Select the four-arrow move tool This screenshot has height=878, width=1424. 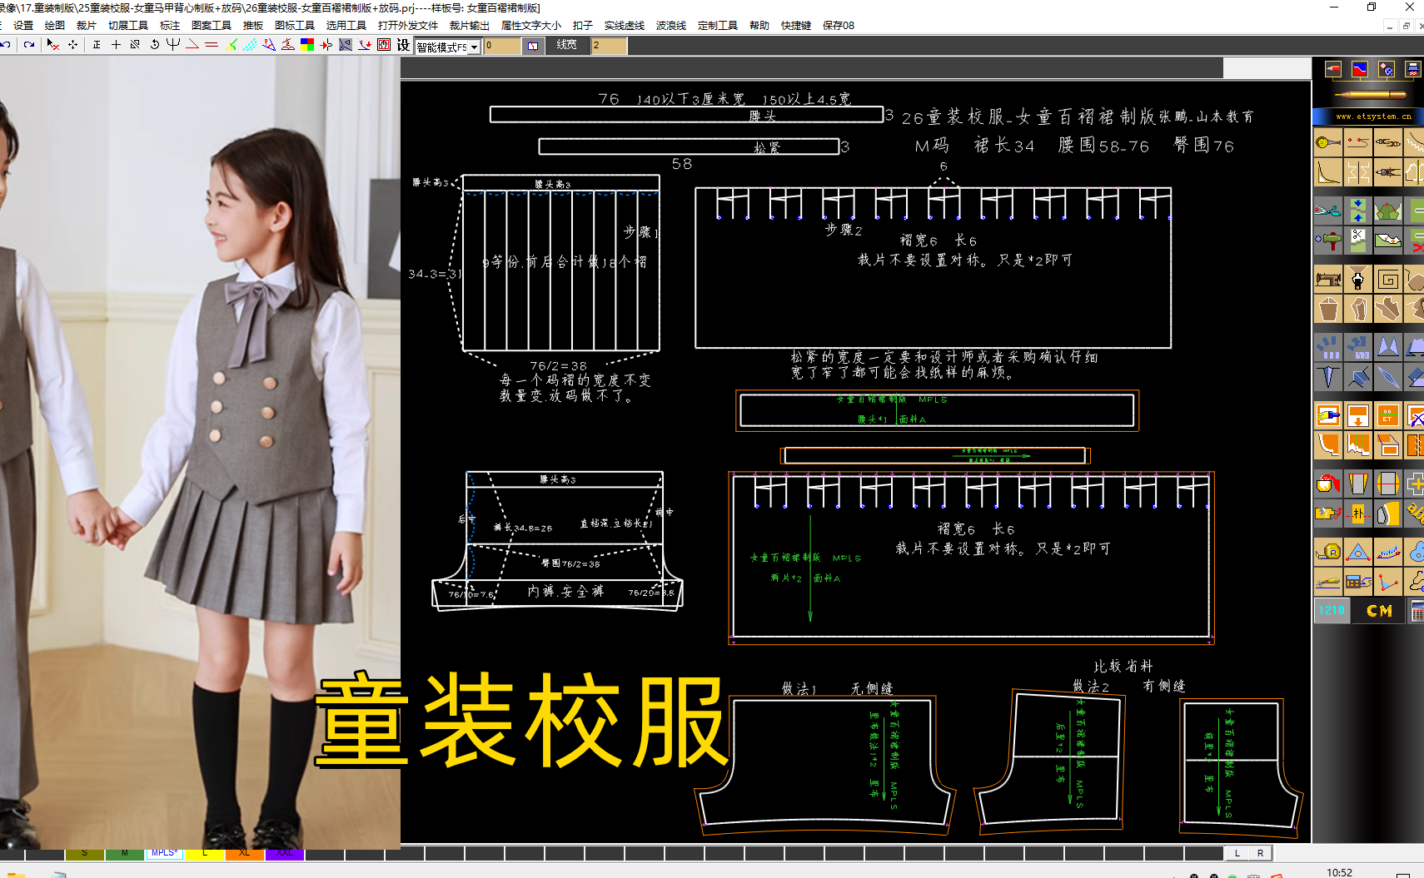pos(73,45)
